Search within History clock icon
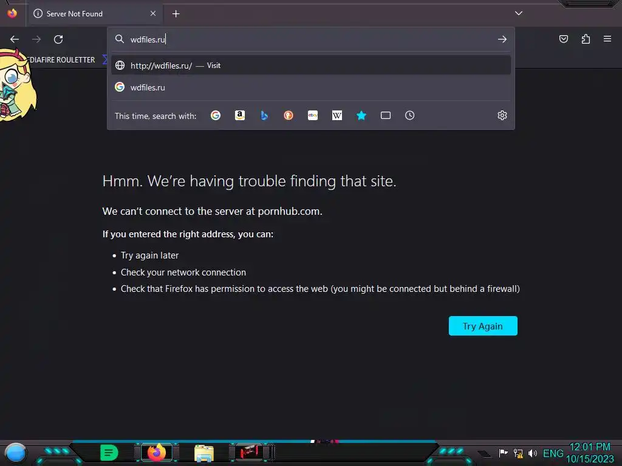This screenshot has width=622, height=466. [x=410, y=115]
